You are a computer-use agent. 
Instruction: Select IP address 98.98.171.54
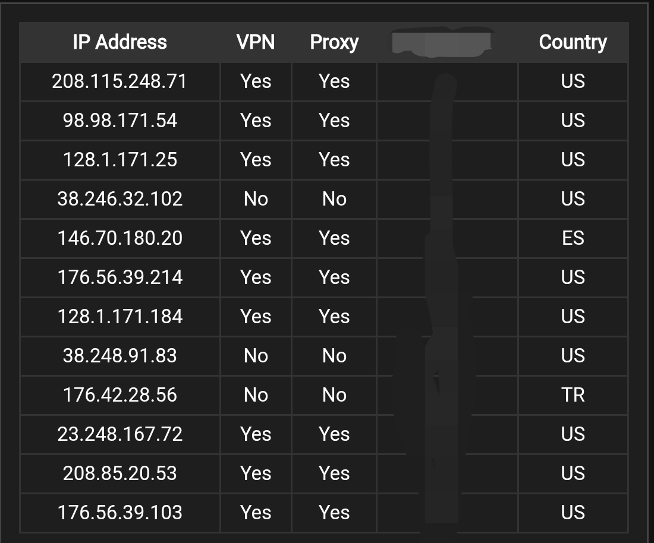pos(120,121)
